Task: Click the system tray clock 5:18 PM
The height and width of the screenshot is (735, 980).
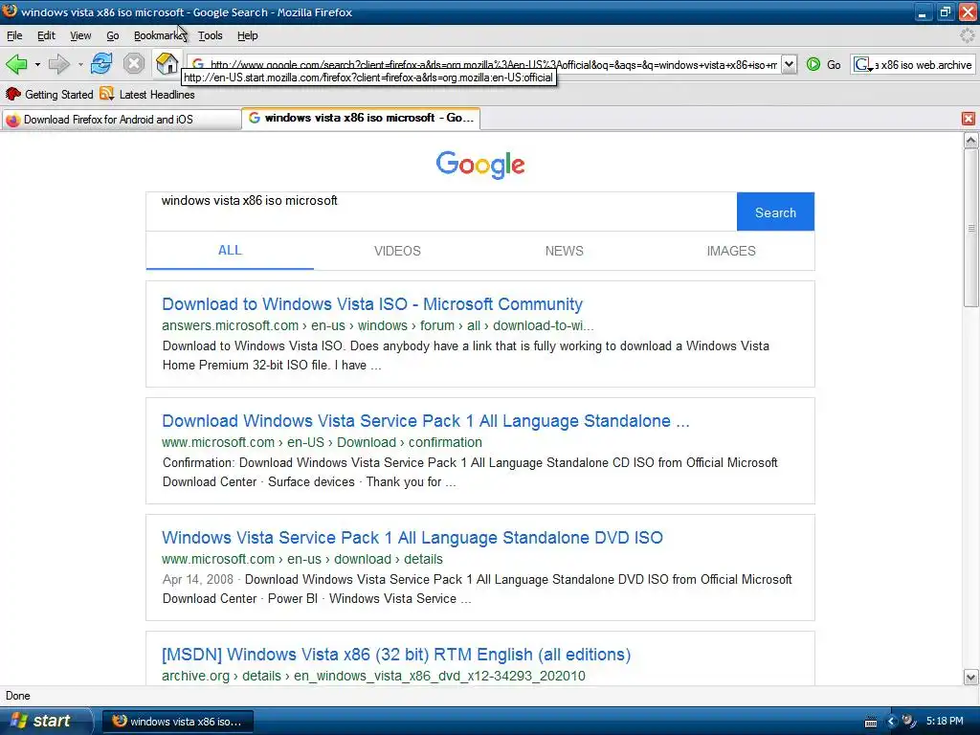Action: point(945,721)
